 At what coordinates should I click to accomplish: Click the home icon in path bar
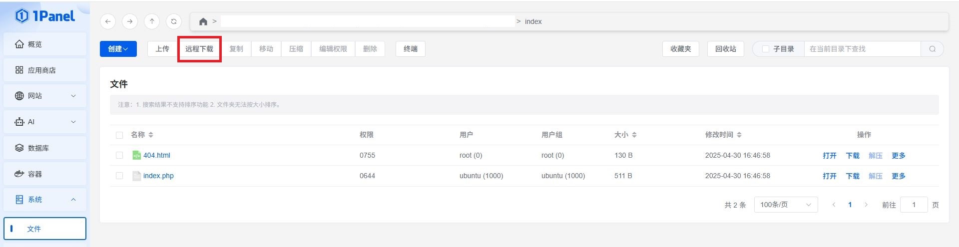(203, 21)
